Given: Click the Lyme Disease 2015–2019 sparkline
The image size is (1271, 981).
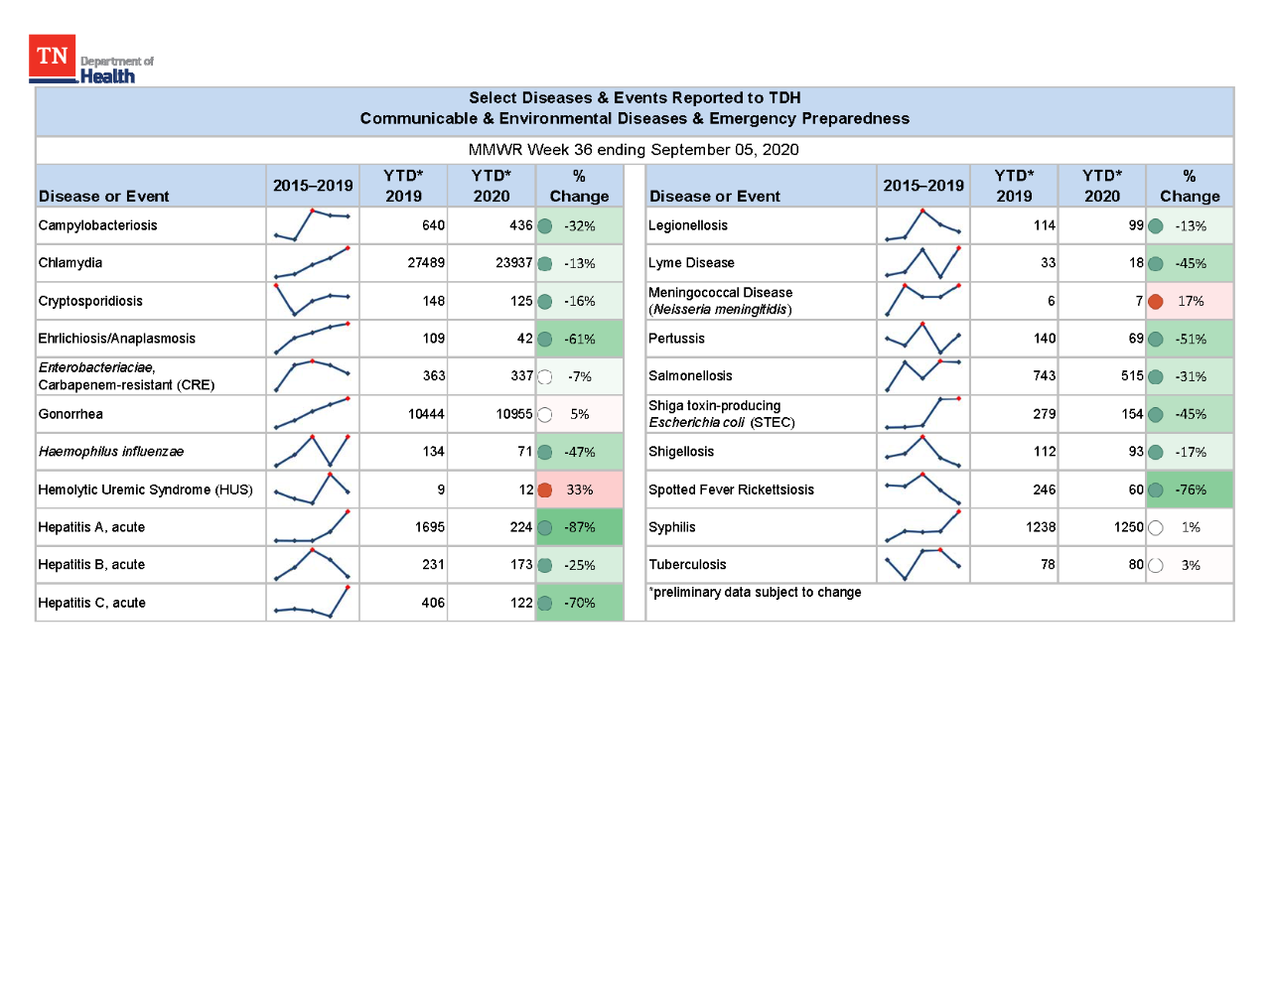Looking at the screenshot, I should pyautogui.click(x=922, y=263).
